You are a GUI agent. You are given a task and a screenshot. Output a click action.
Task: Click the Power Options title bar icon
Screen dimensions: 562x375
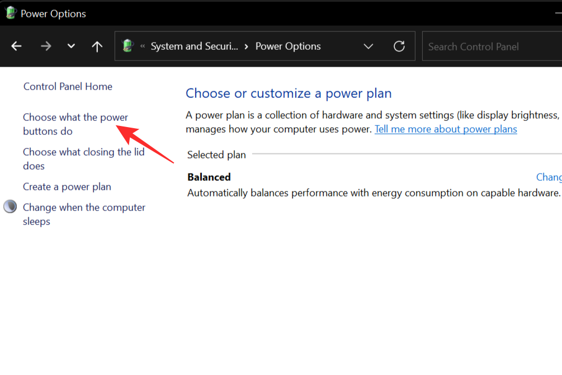click(x=11, y=13)
